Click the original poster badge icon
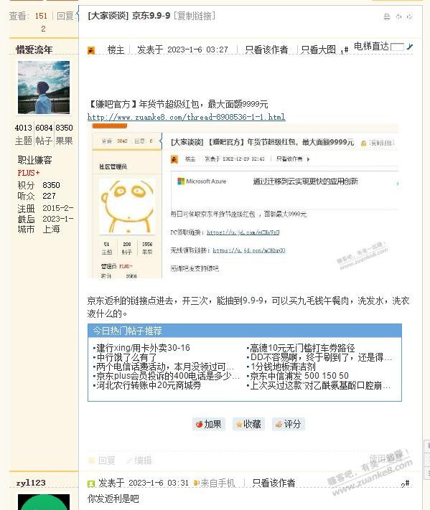 pyautogui.click(x=91, y=50)
